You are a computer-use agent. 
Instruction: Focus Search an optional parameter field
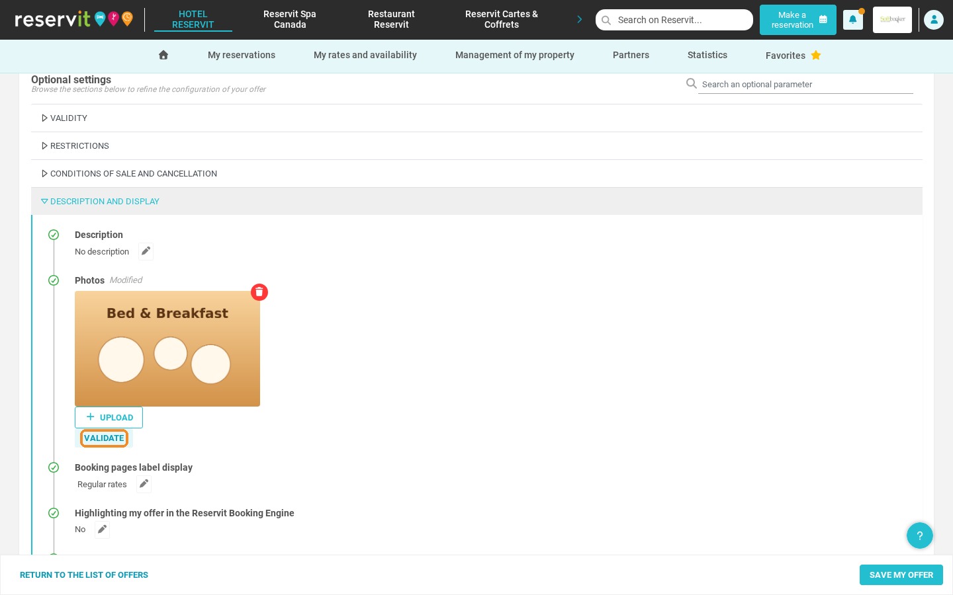click(x=805, y=85)
